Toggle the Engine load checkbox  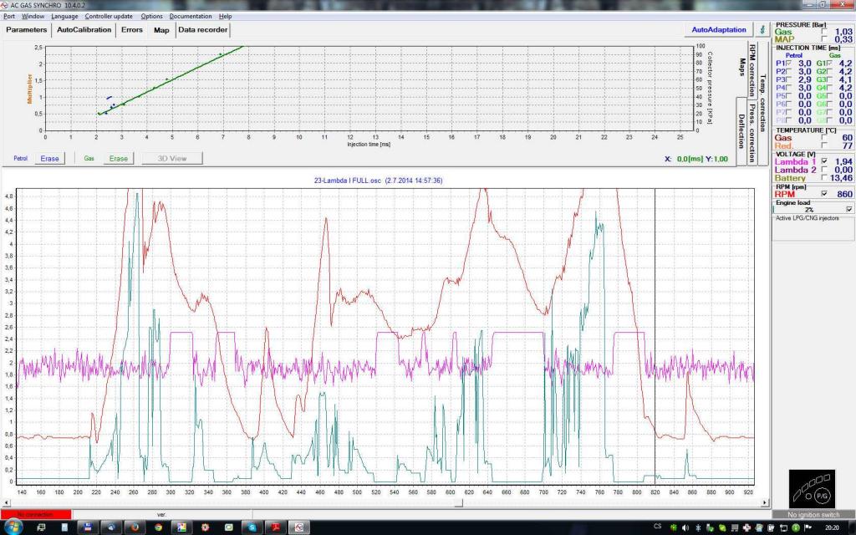click(849, 209)
